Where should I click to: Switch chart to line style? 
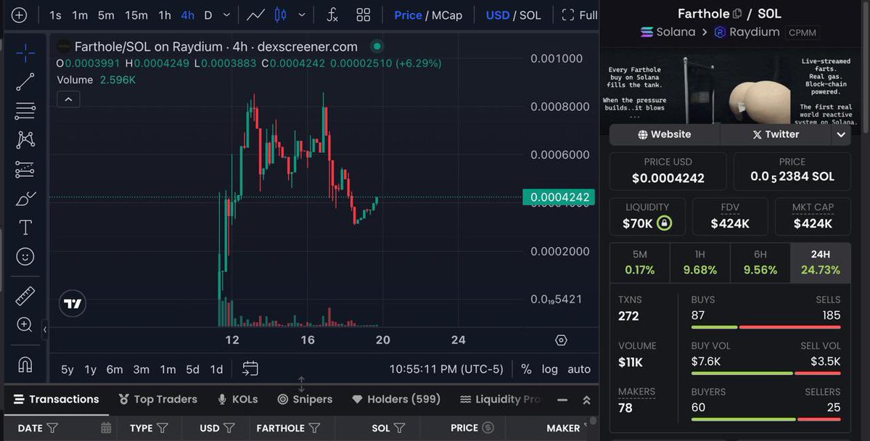[x=255, y=15]
